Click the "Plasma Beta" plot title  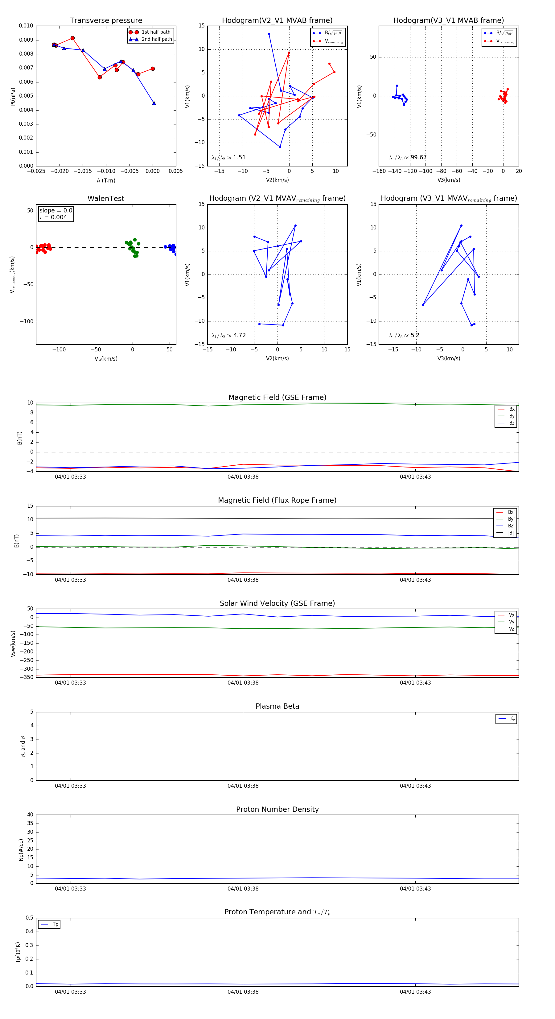277,707
